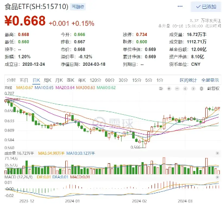This screenshot has height=207, width=224.
Task: Zoom out chart with minus icon
Action: [x=177, y=89]
